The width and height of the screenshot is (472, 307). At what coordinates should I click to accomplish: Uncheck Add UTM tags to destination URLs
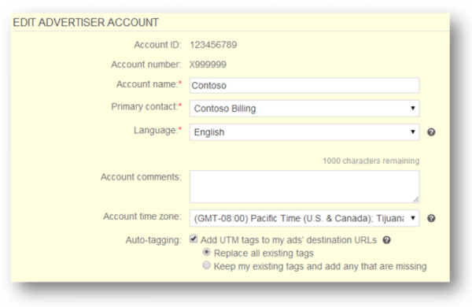[x=194, y=239]
